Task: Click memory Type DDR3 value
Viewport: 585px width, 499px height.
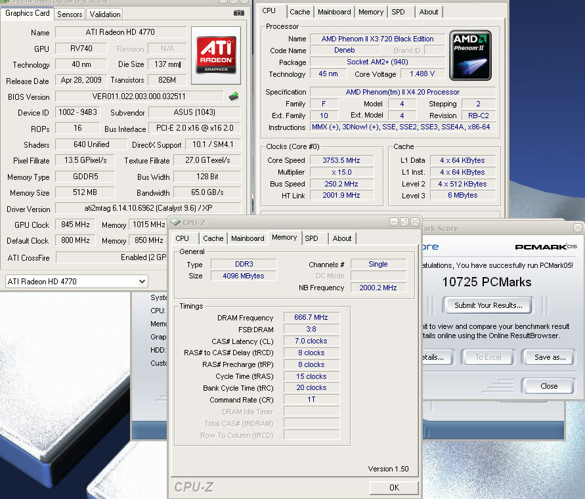Action: click(244, 264)
